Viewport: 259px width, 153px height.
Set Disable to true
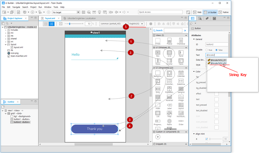207,50
